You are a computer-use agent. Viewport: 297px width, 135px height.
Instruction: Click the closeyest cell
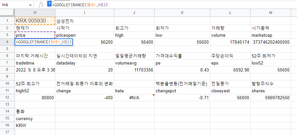(x=230, y=91)
